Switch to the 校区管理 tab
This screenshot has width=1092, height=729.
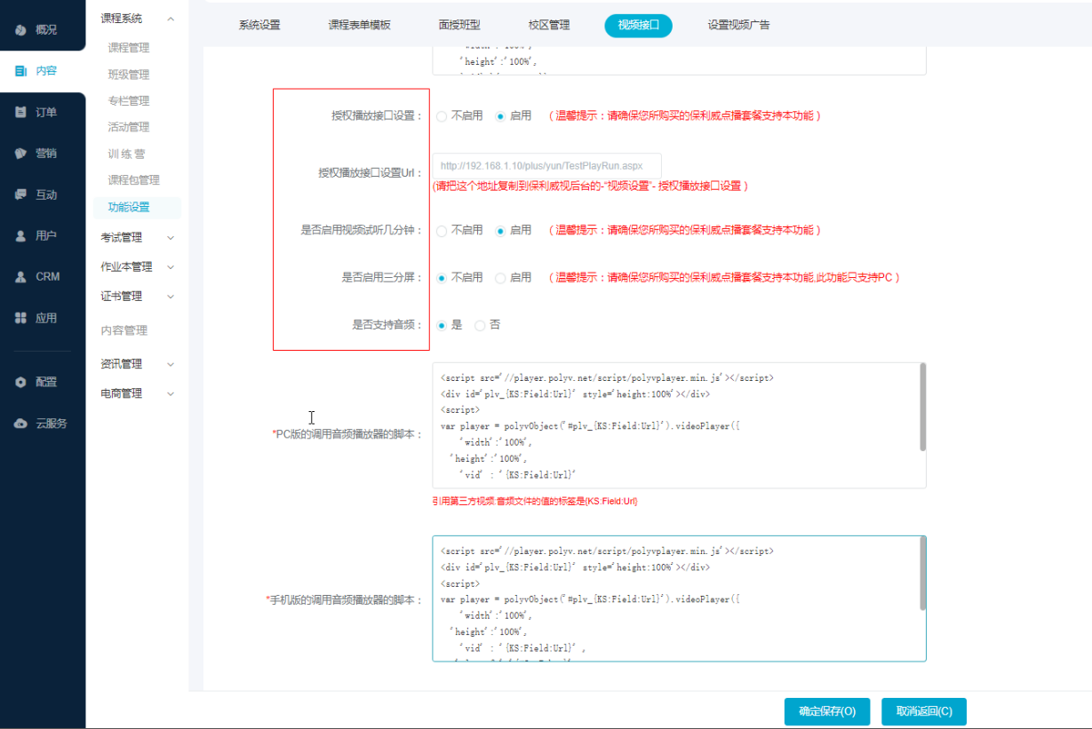tap(549, 26)
